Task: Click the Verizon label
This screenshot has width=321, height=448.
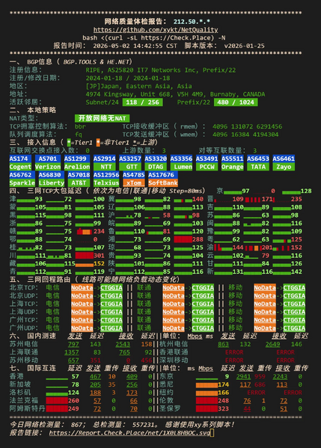Action: pyautogui.click(x=48, y=167)
